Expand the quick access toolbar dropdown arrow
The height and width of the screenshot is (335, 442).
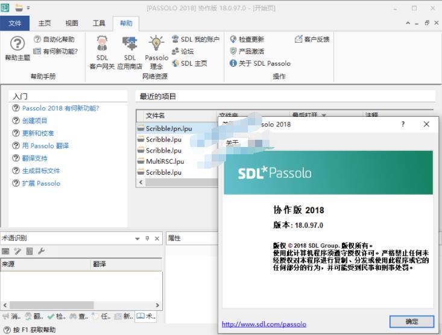(x=28, y=8)
